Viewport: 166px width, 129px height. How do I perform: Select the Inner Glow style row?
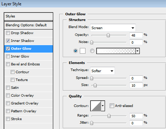(x=28, y=56)
